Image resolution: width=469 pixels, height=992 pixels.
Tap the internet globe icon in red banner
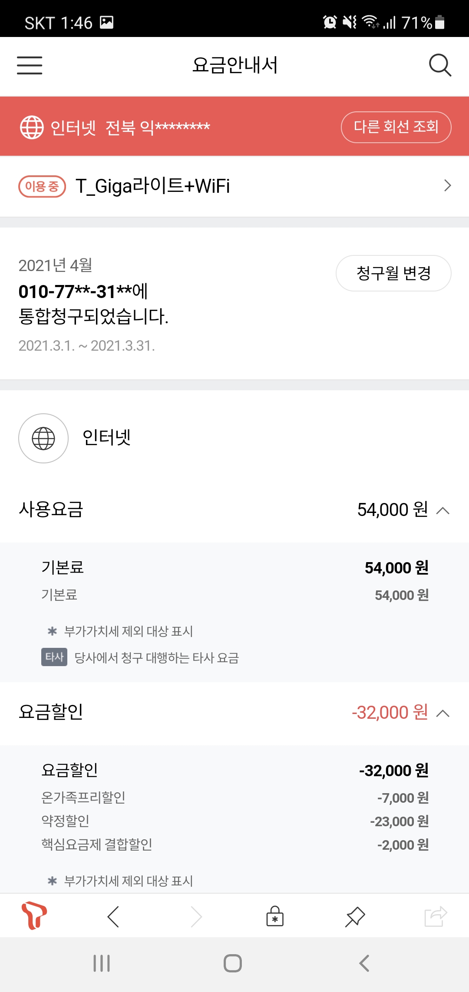click(32, 127)
